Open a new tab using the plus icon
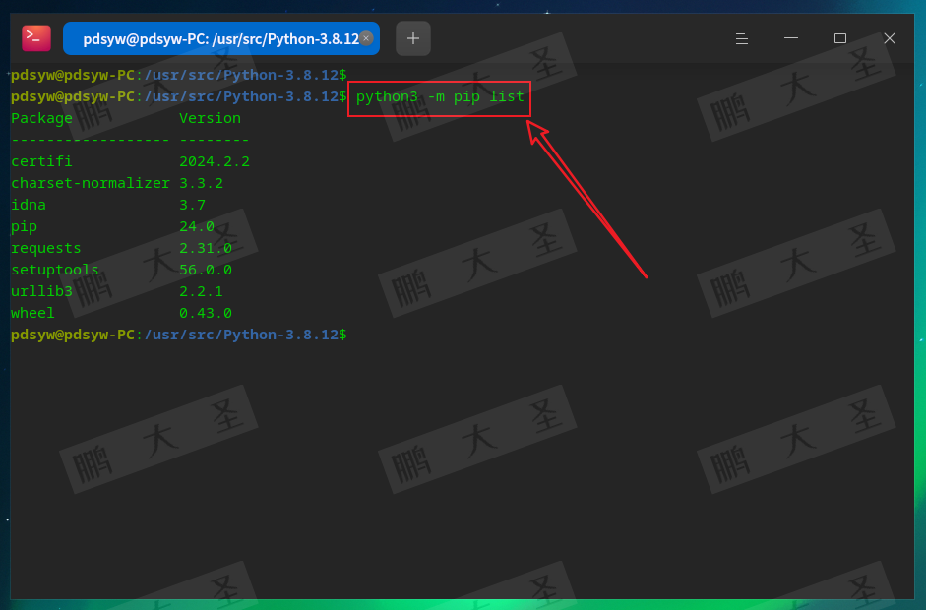This screenshot has width=926, height=610. tap(412, 38)
